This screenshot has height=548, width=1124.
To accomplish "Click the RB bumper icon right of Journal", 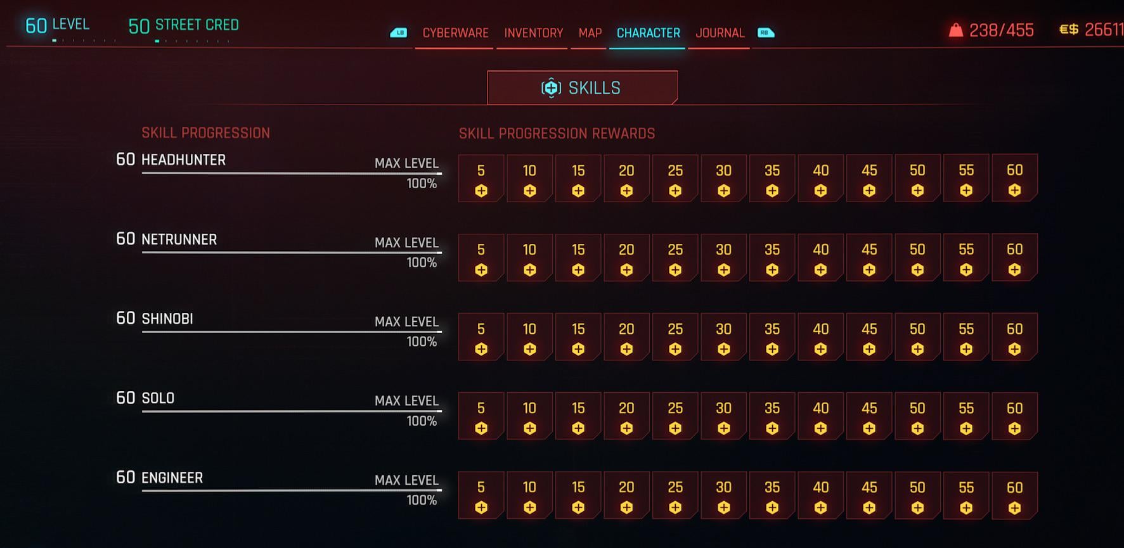I will (x=766, y=33).
